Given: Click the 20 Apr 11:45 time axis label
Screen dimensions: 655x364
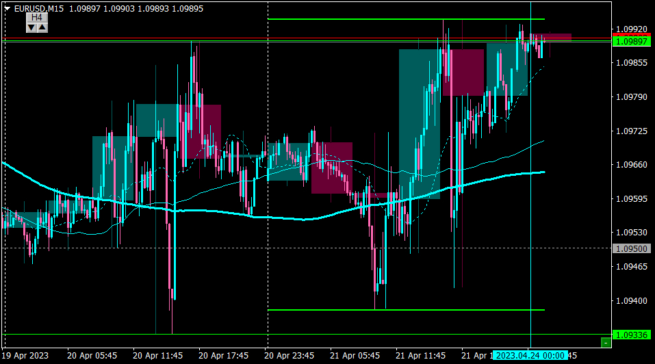Looking at the screenshot, I should point(157,356).
